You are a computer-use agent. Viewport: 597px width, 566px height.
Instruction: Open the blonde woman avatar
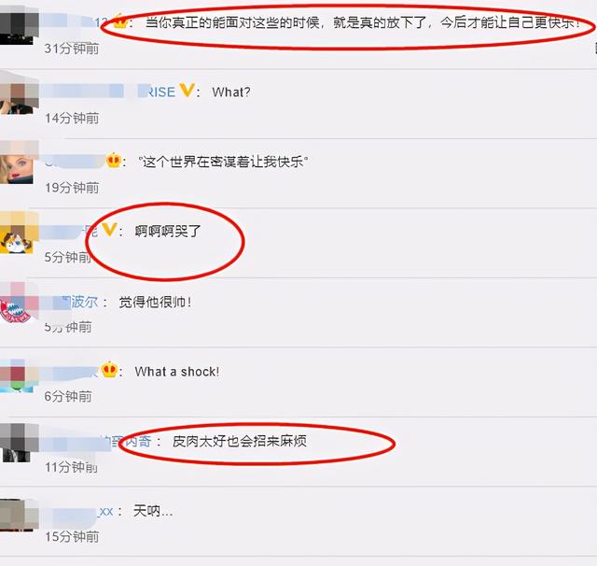[x=17, y=163]
